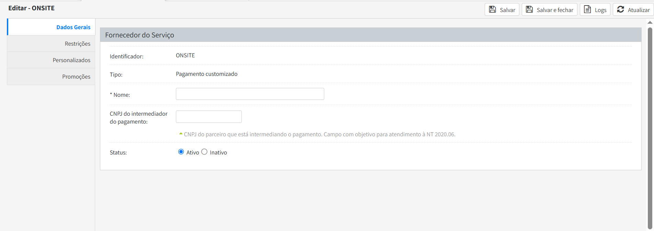Select the Inativo status radio button
Image resolution: width=654 pixels, height=231 pixels.
click(204, 152)
